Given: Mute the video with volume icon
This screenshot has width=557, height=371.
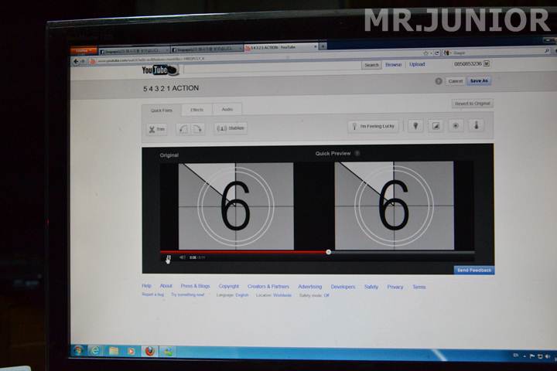Looking at the screenshot, I should pyautogui.click(x=183, y=257).
